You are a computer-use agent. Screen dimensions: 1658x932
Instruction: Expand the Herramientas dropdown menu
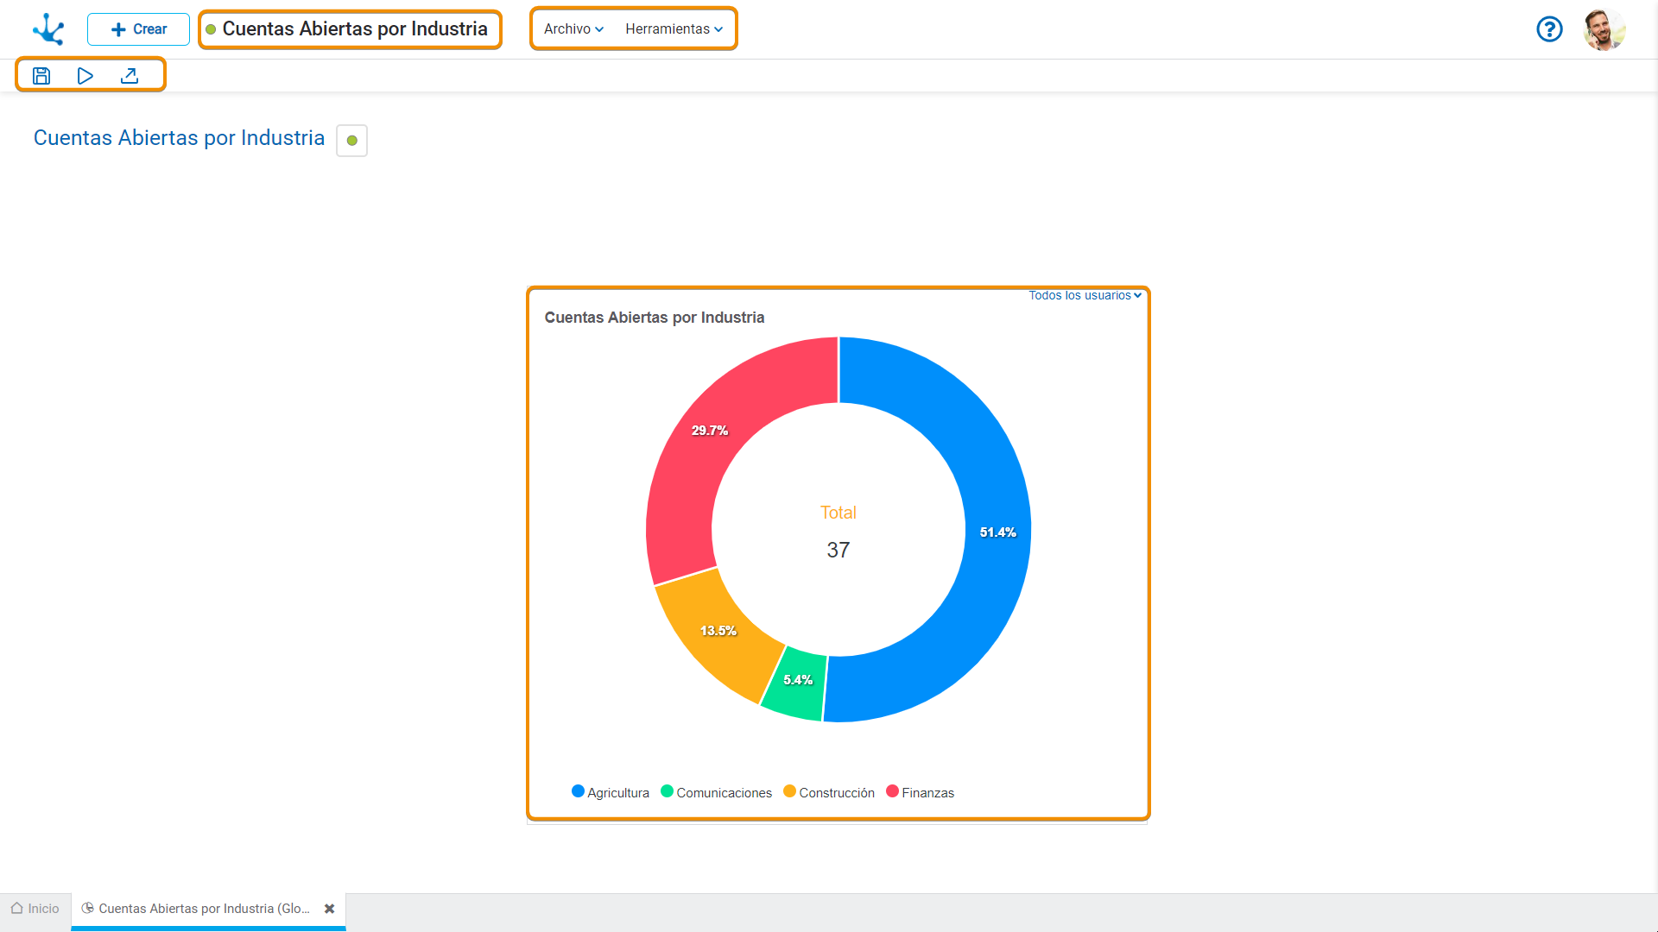[674, 29]
